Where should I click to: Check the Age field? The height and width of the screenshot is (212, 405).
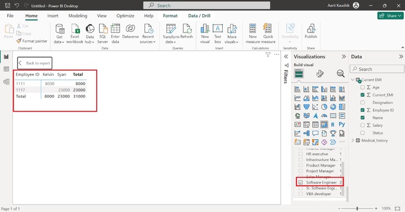click(362, 87)
